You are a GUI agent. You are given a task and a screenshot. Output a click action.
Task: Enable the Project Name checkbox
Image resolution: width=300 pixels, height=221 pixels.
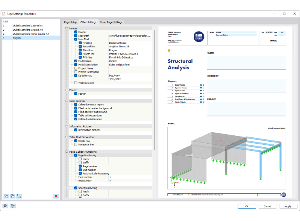coord(76,68)
